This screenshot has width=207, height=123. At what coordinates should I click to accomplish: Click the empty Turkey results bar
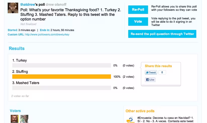point(62,65)
